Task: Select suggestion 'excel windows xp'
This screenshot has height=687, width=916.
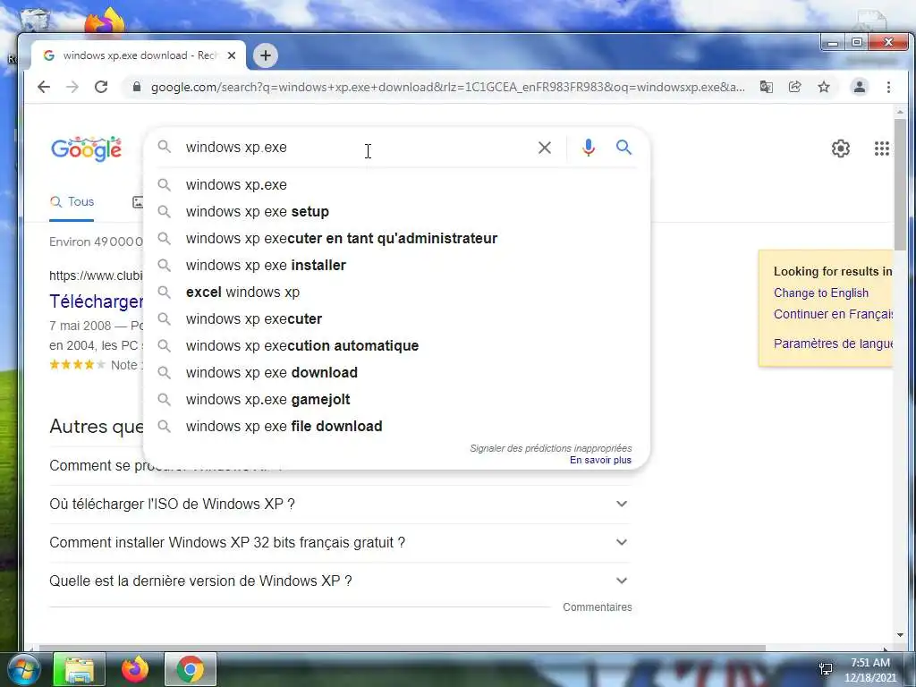Action: click(x=396, y=293)
